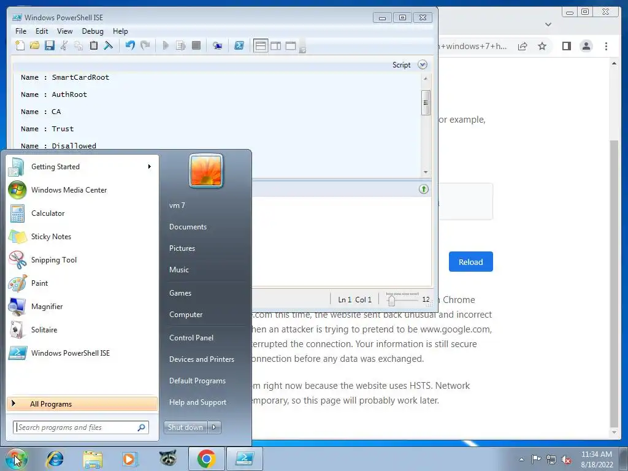Open the Edit menu in PowerShell ISE
This screenshot has width=628, height=471.
tap(42, 31)
